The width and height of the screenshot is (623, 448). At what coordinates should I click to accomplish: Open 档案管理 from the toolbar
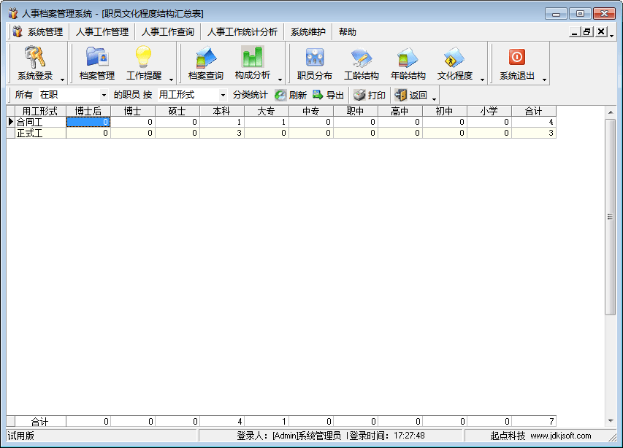96,58
